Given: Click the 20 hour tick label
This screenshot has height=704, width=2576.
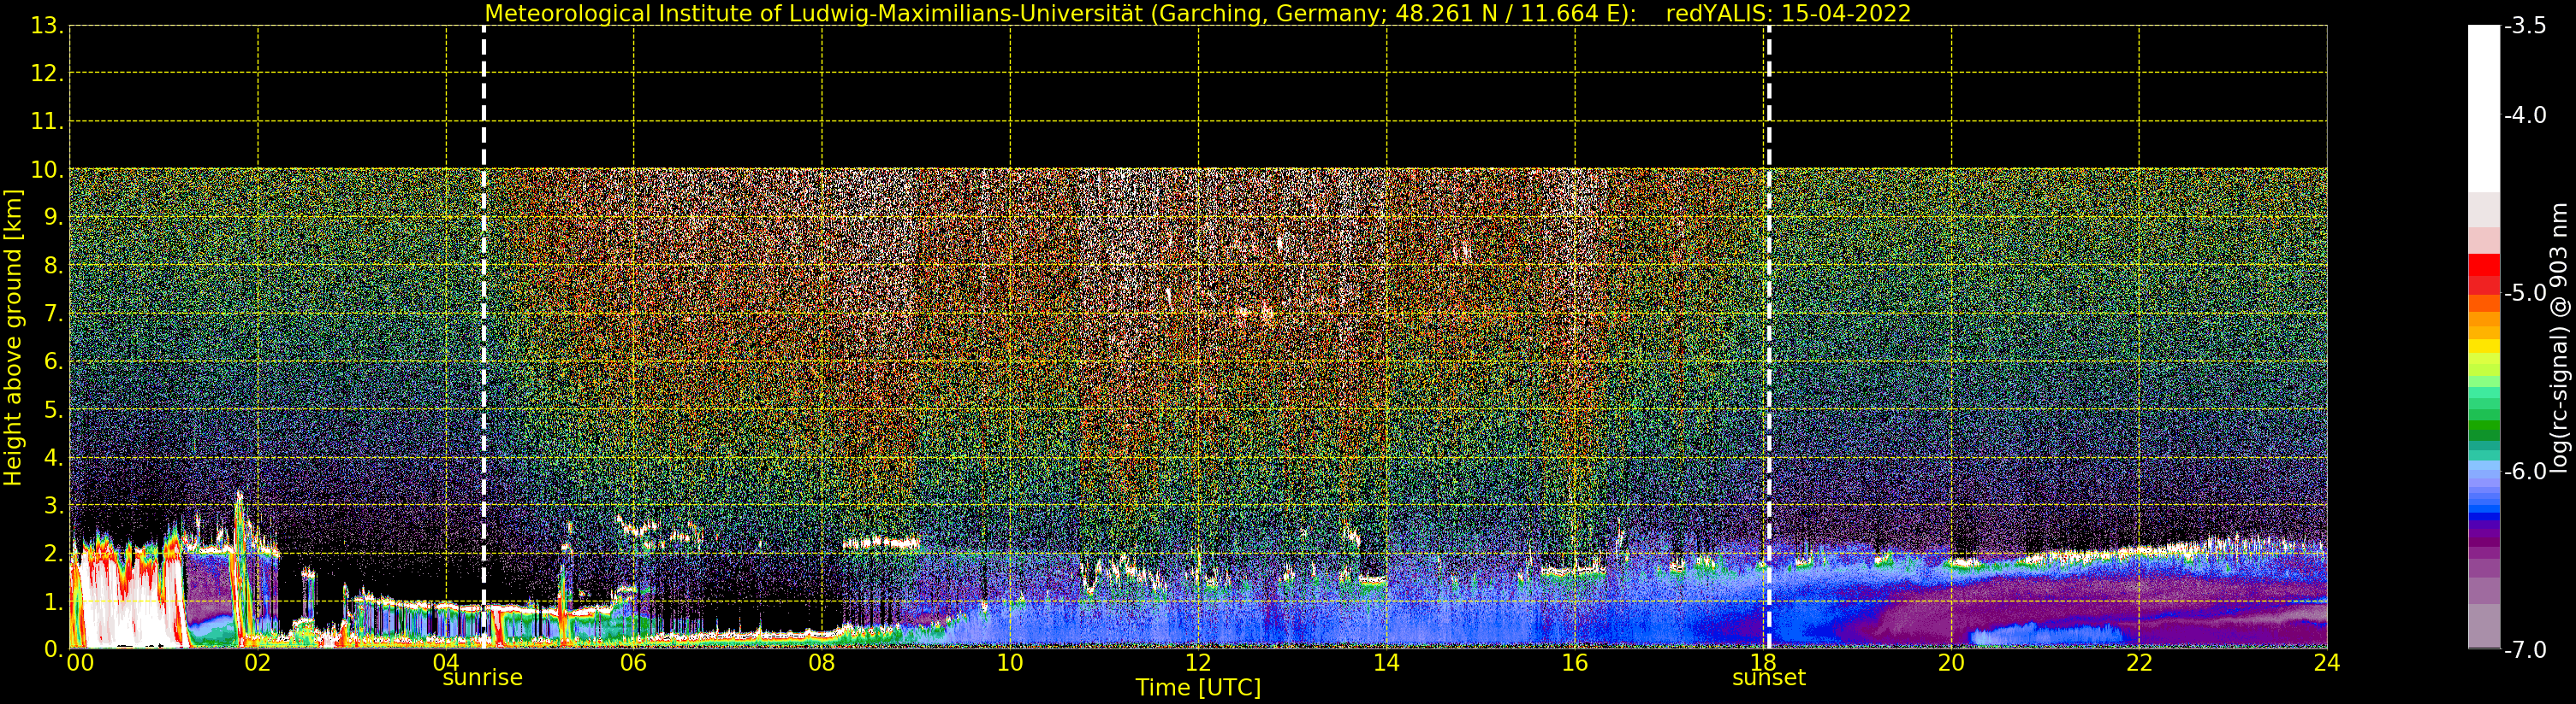Looking at the screenshot, I should [x=1951, y=662].
